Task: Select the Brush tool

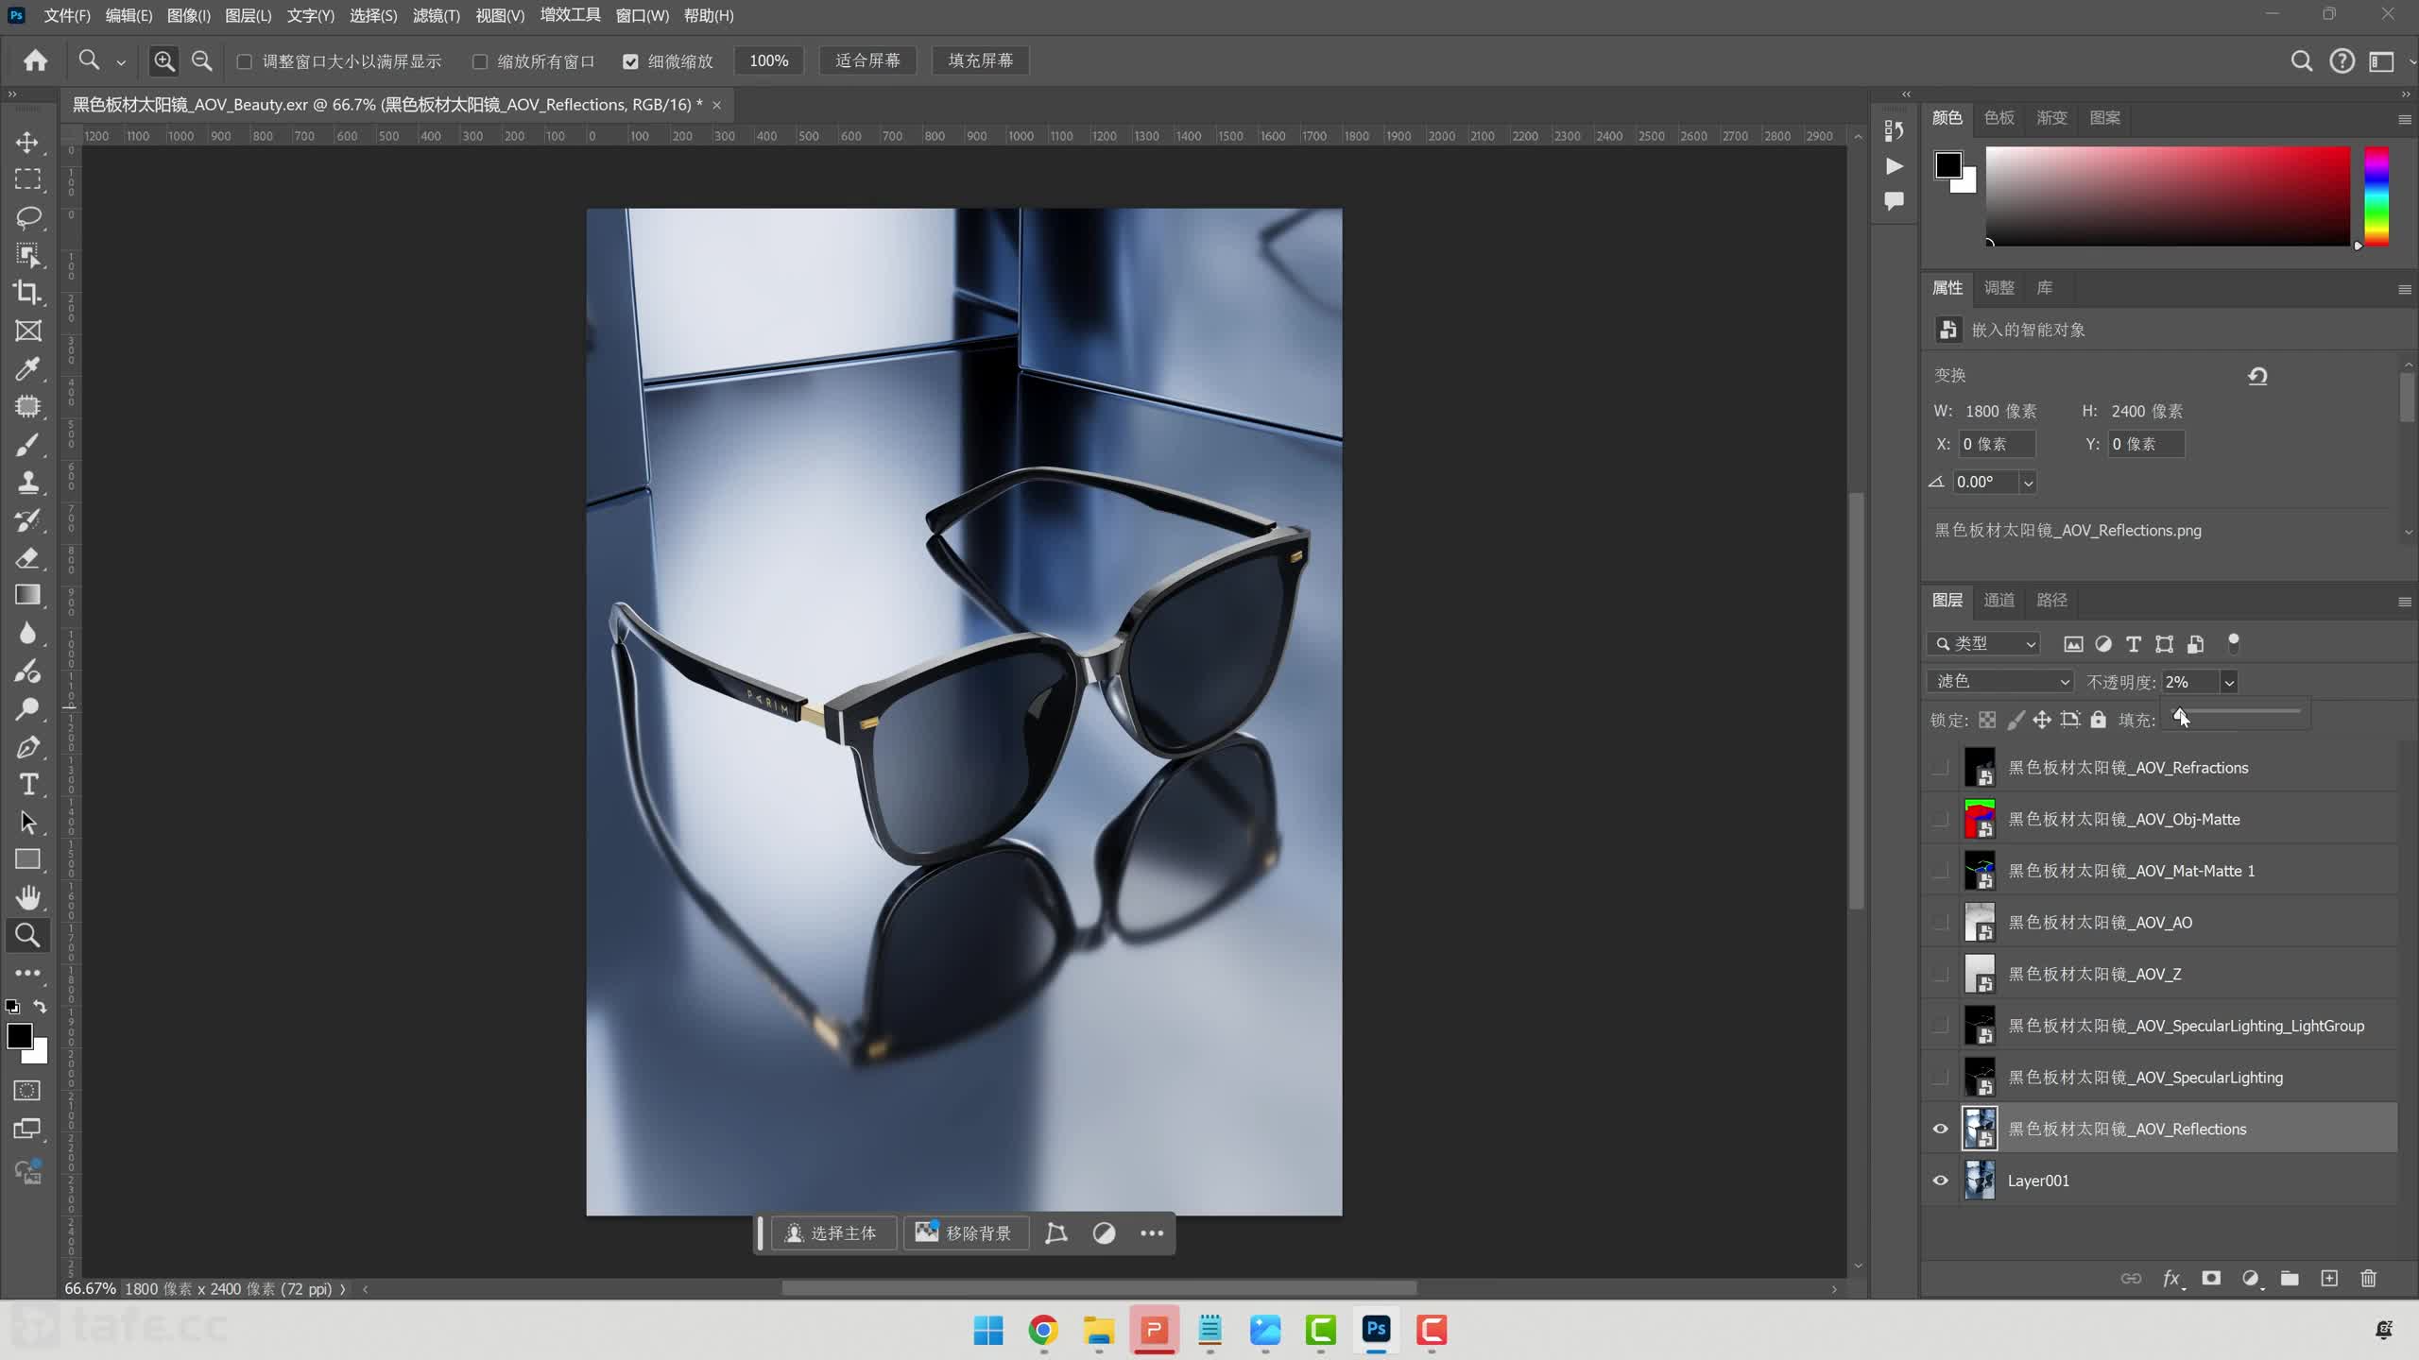Action: point(27,444)
